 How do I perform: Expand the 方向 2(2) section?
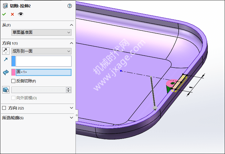pos(72,108)
